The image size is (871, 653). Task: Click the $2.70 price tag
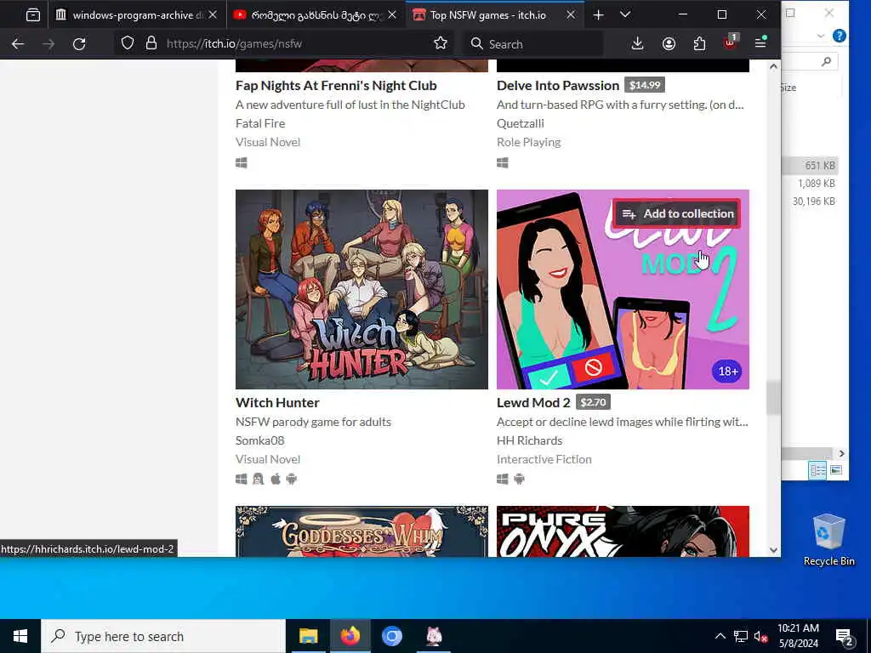point(593,402)
